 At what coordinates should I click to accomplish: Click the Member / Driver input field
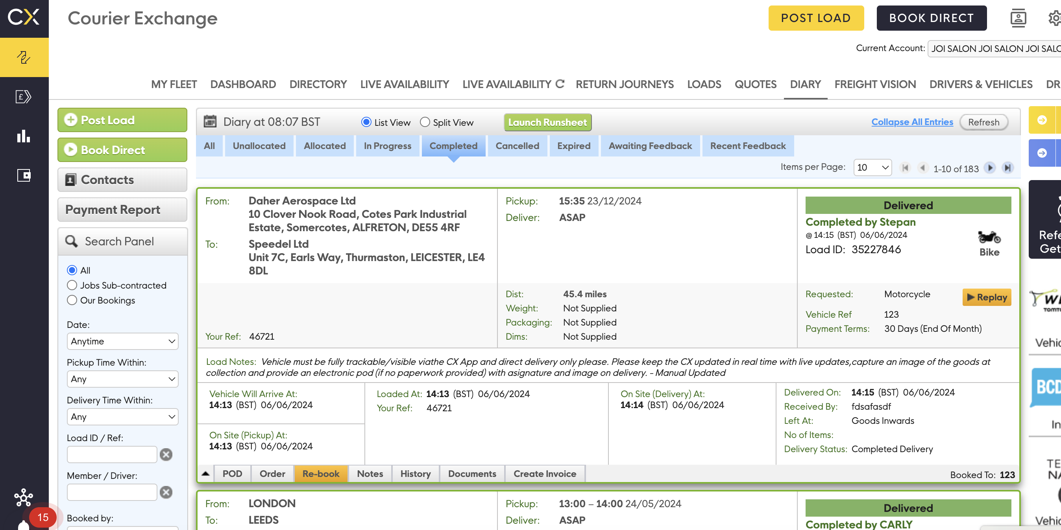[x=112, y=492]
